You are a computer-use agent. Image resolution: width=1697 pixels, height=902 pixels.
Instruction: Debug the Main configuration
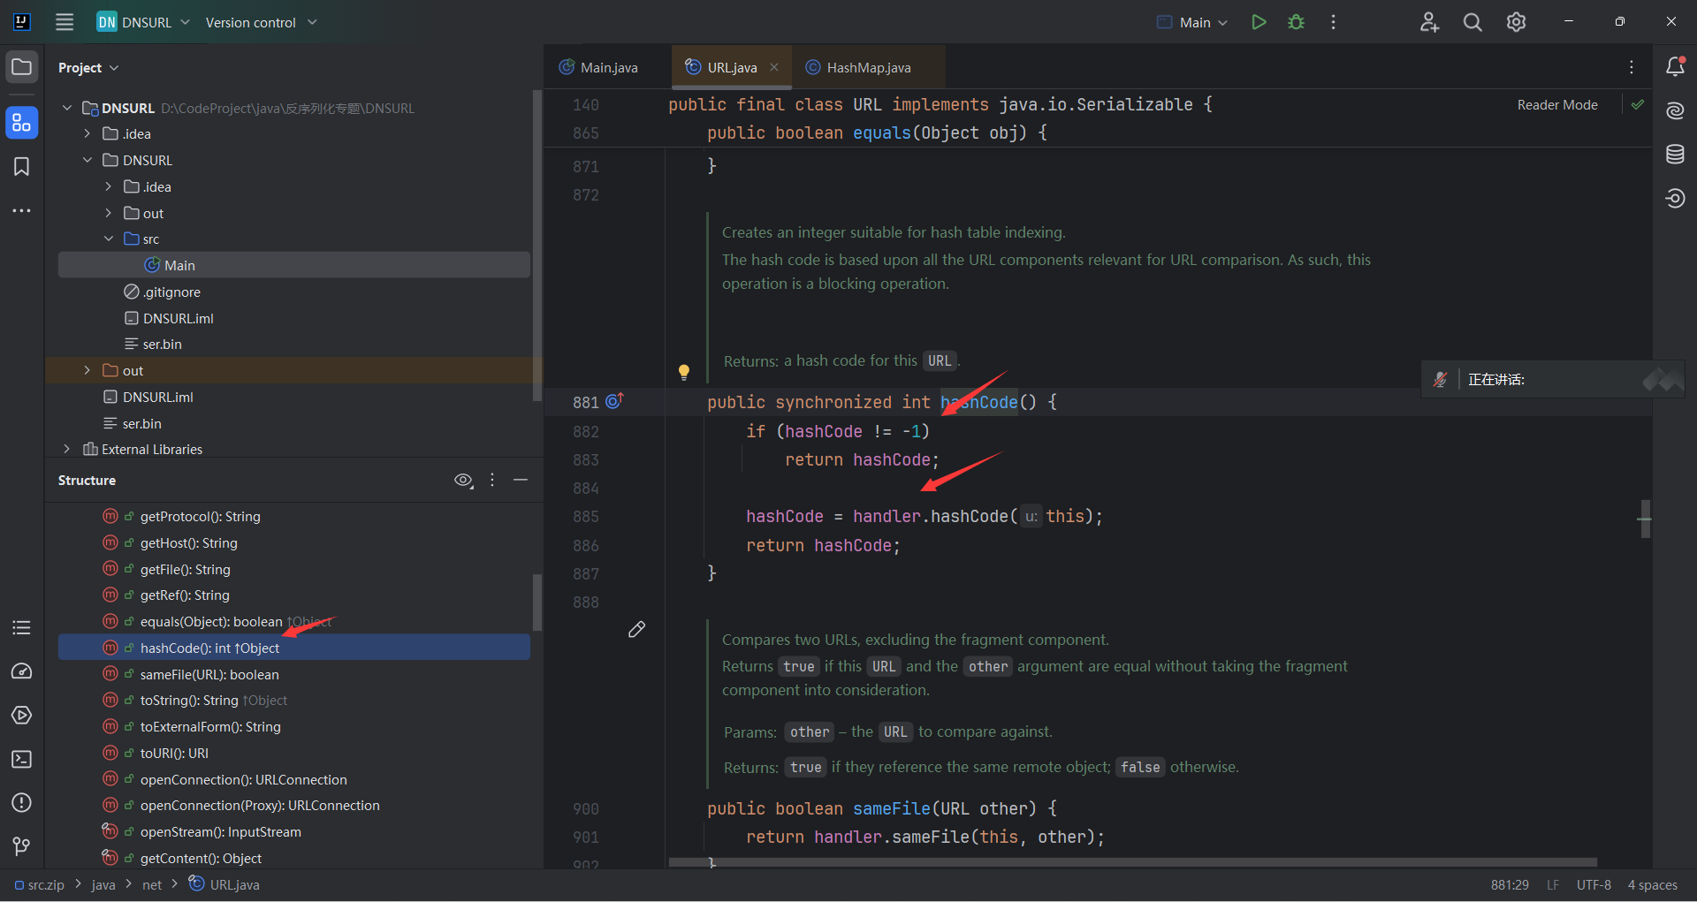tap(1296, 22)
